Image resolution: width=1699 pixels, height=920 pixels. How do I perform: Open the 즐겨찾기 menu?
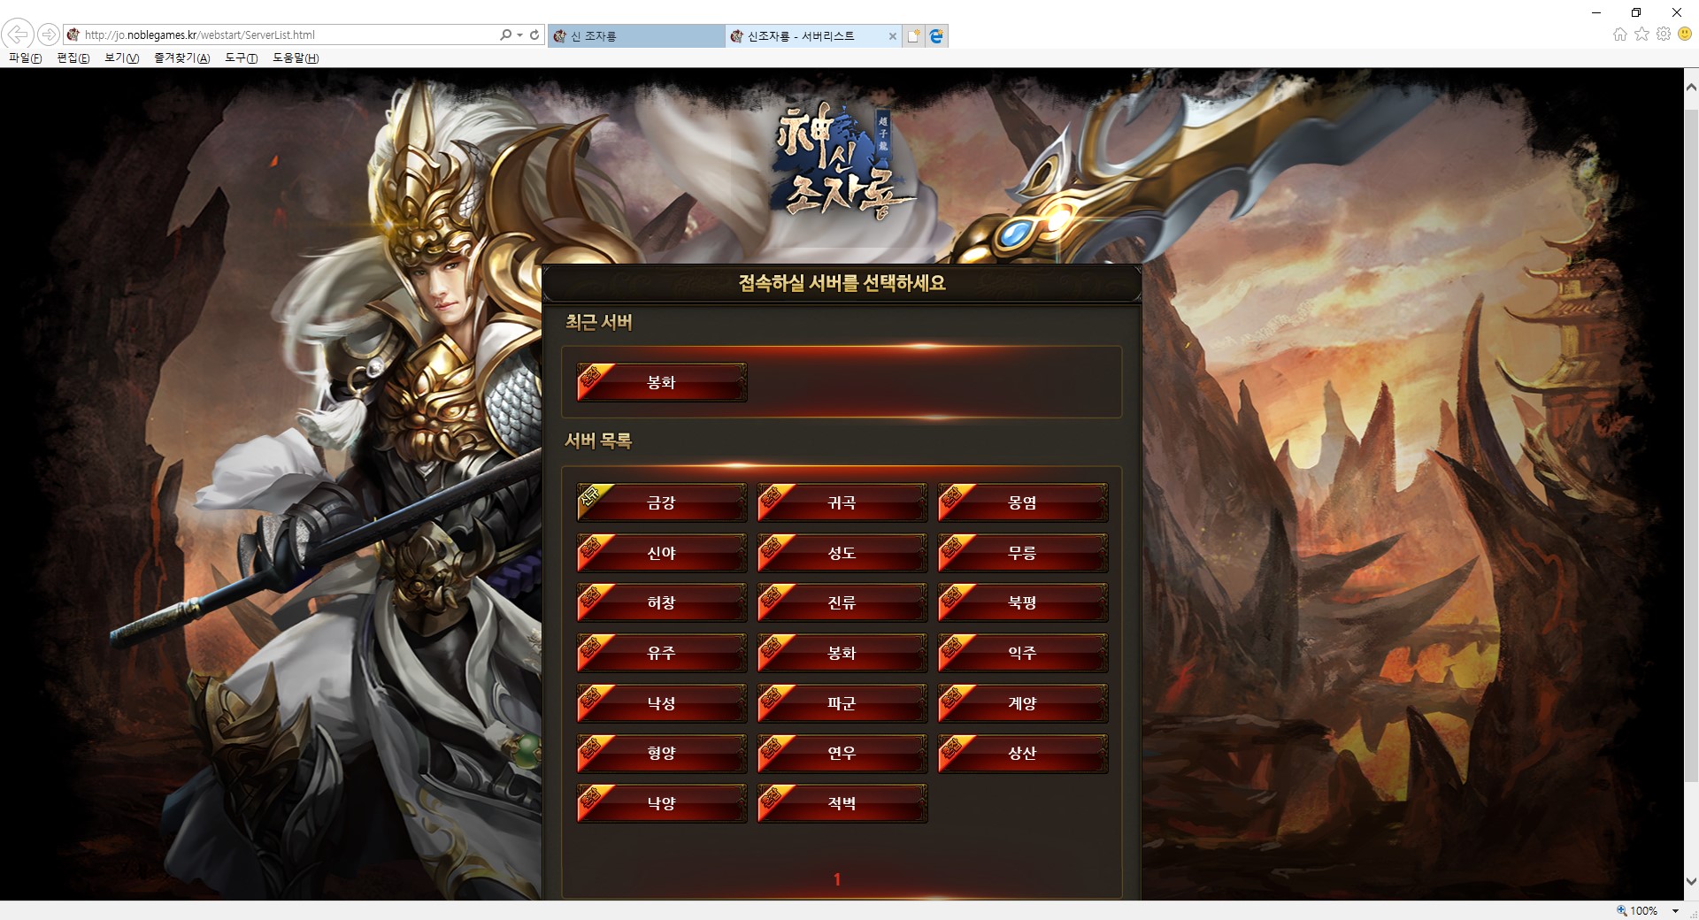[x=181, y=57]
